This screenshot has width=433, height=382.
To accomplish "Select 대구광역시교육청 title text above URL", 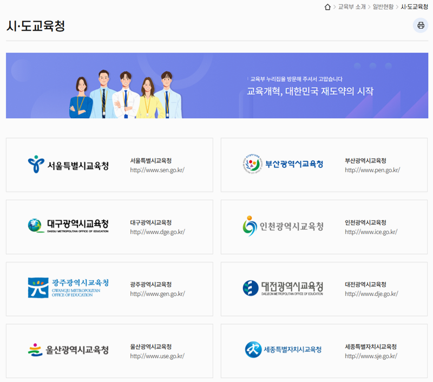I will [x=151, y=223].
